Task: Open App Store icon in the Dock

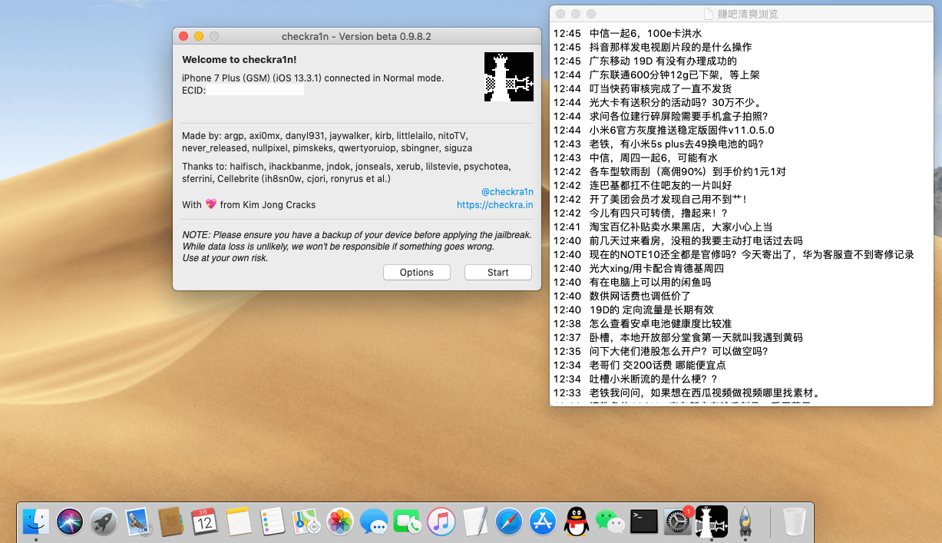Action: coord(543,521)
